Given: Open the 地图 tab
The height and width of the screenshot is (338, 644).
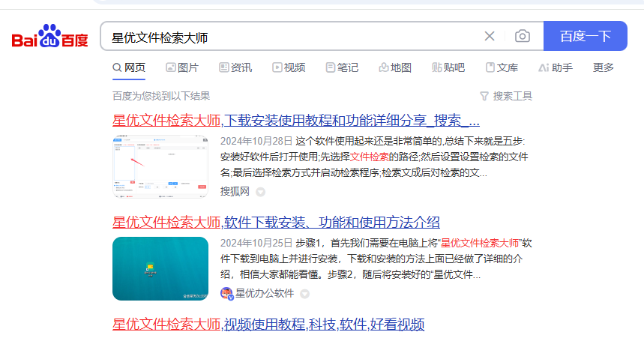Looking at the screenshot, I should tap(395, 67).
